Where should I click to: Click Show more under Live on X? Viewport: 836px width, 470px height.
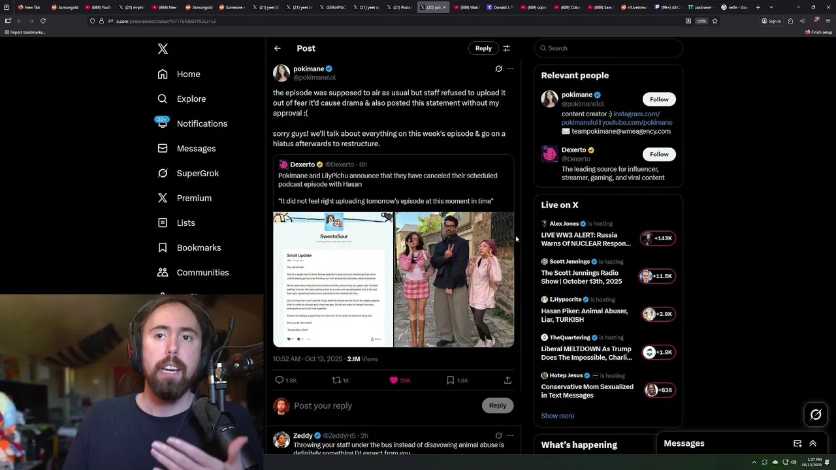coord(558,416)
